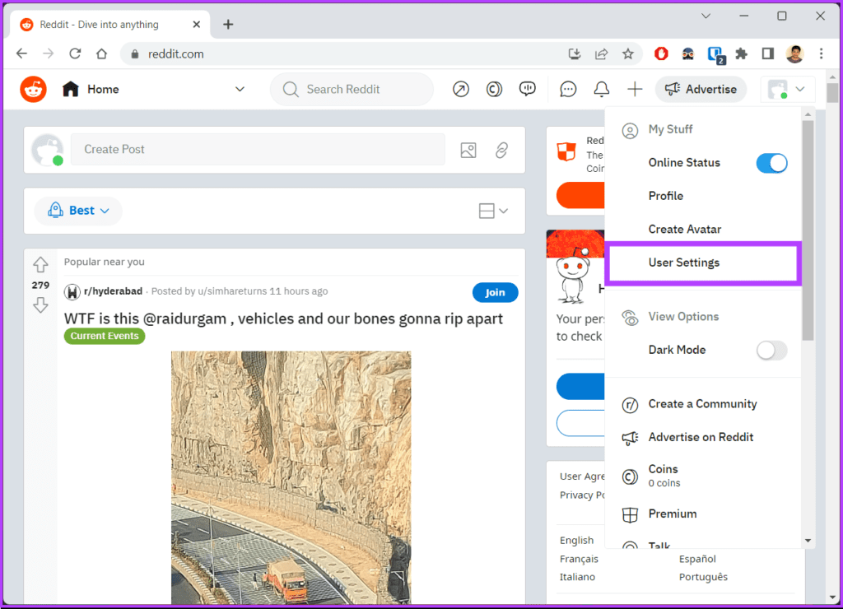Open Coins entry in the user menu
The height and width of the screenshot is (609, 843).
pos(664,476)
